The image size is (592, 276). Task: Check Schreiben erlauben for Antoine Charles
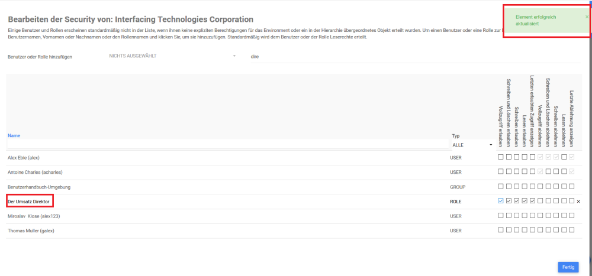[x=517, y=171]
